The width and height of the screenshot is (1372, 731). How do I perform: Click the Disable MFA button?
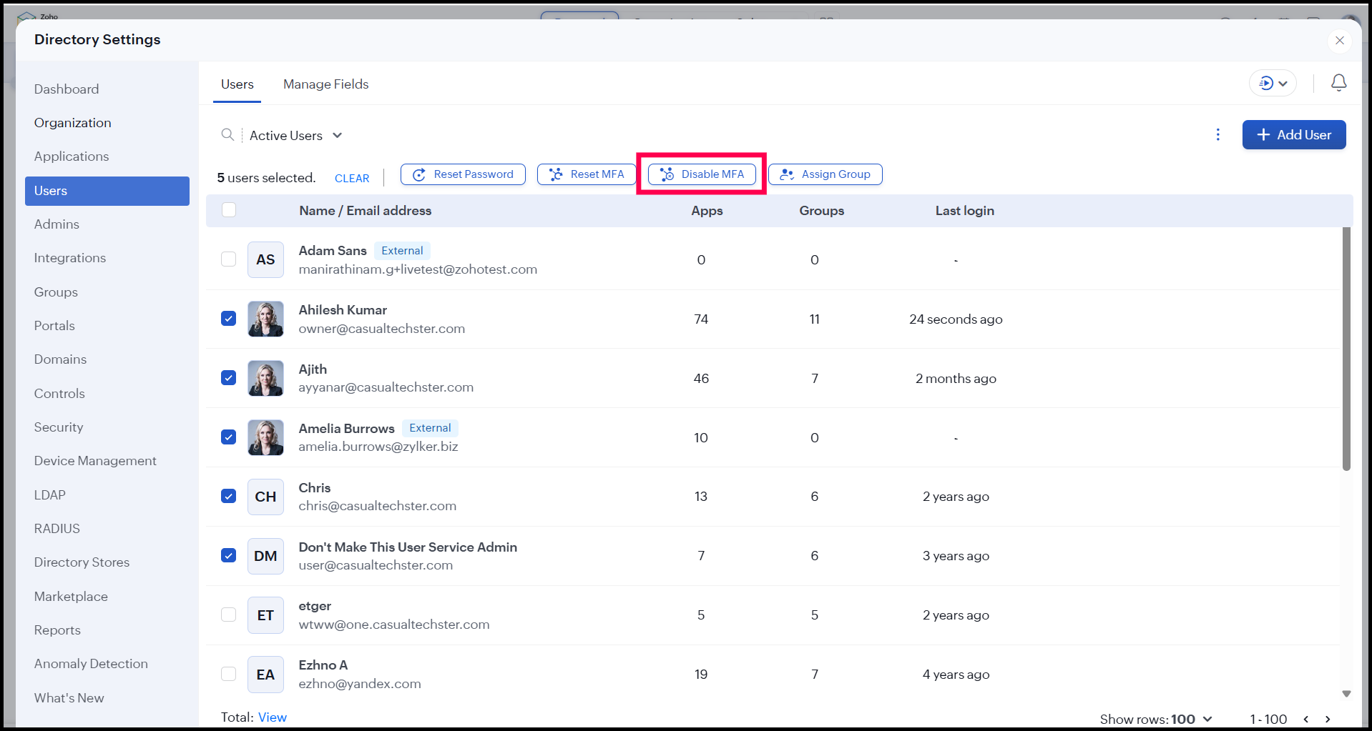point(702,174)
